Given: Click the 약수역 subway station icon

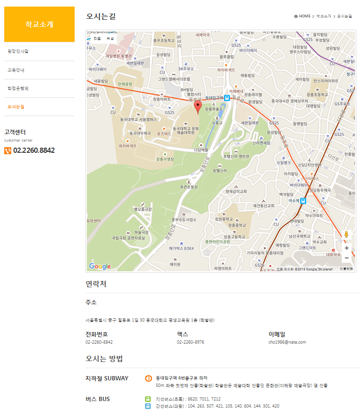Looking at the screenshot, I should (303, 200).
